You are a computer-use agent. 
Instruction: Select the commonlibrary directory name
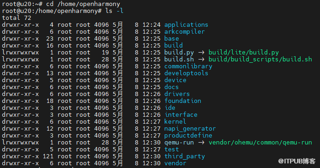point(188,66)
